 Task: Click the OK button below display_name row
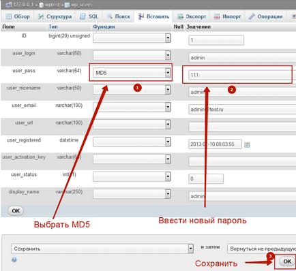coord(16,211)
